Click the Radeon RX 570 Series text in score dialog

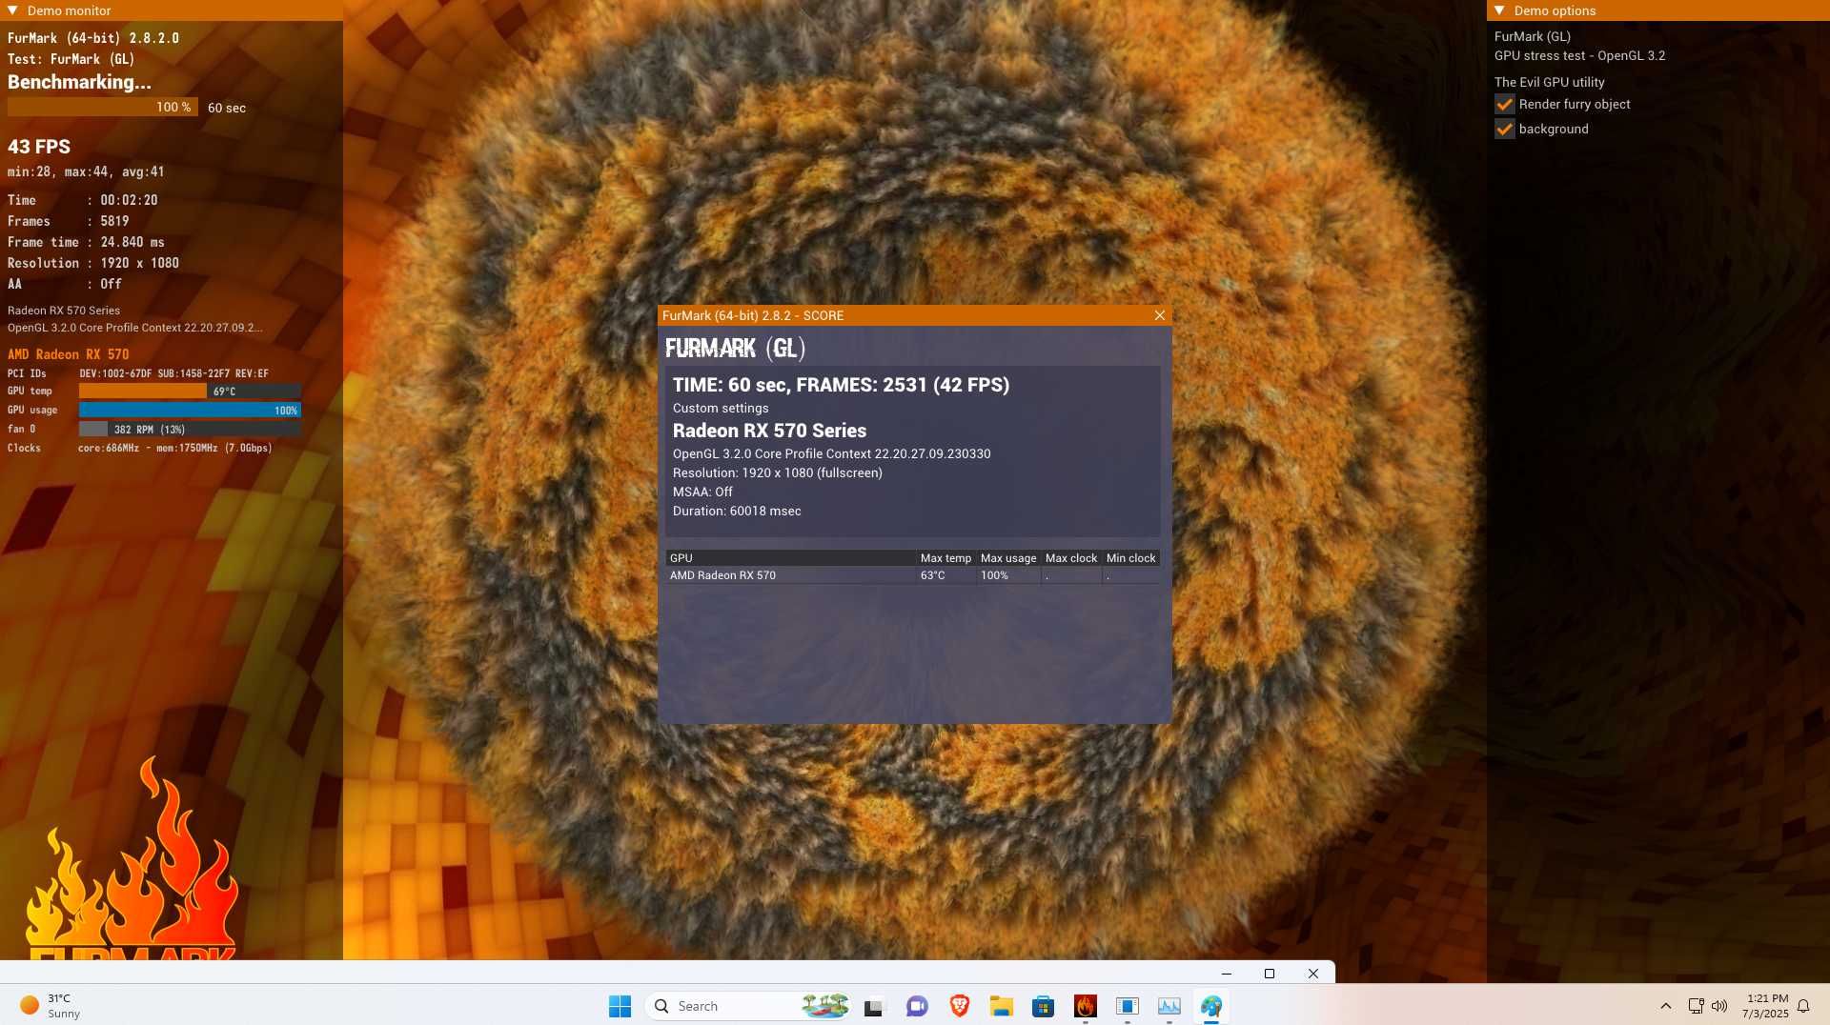tap(770, 431)
